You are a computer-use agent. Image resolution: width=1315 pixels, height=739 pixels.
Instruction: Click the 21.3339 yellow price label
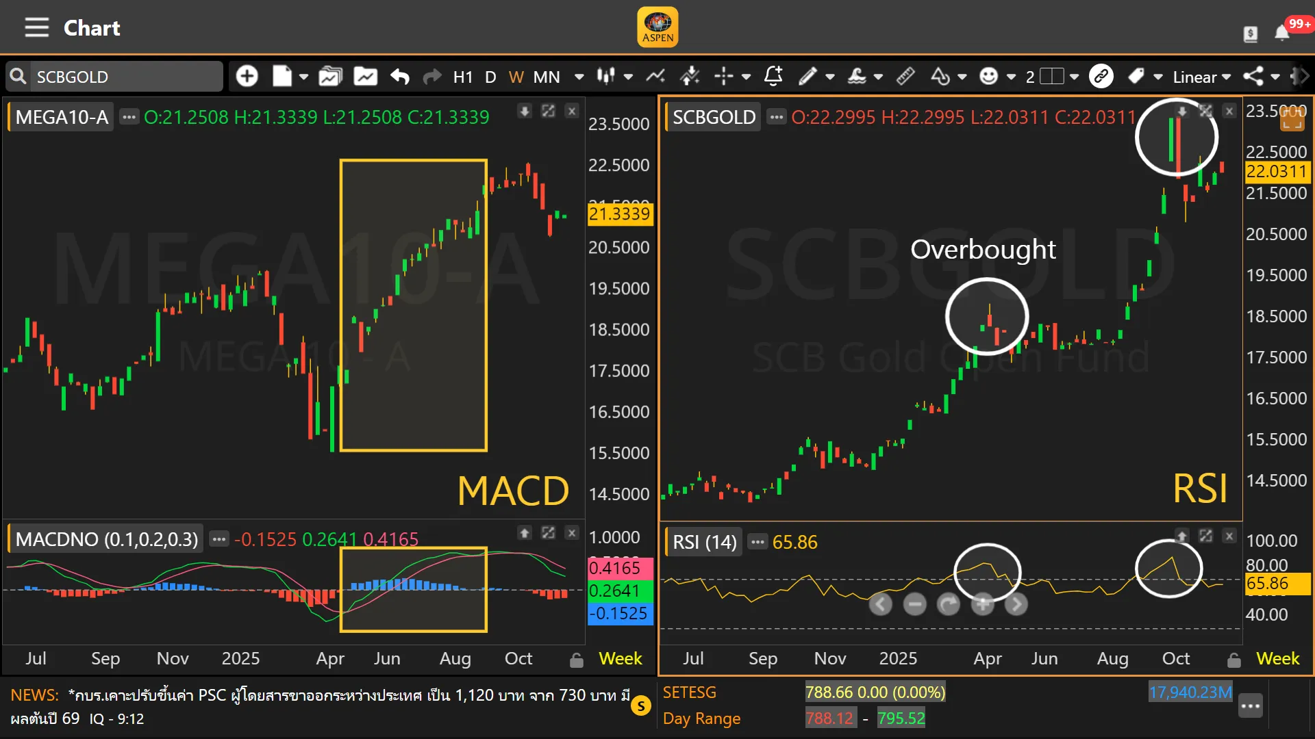point(619,214)
